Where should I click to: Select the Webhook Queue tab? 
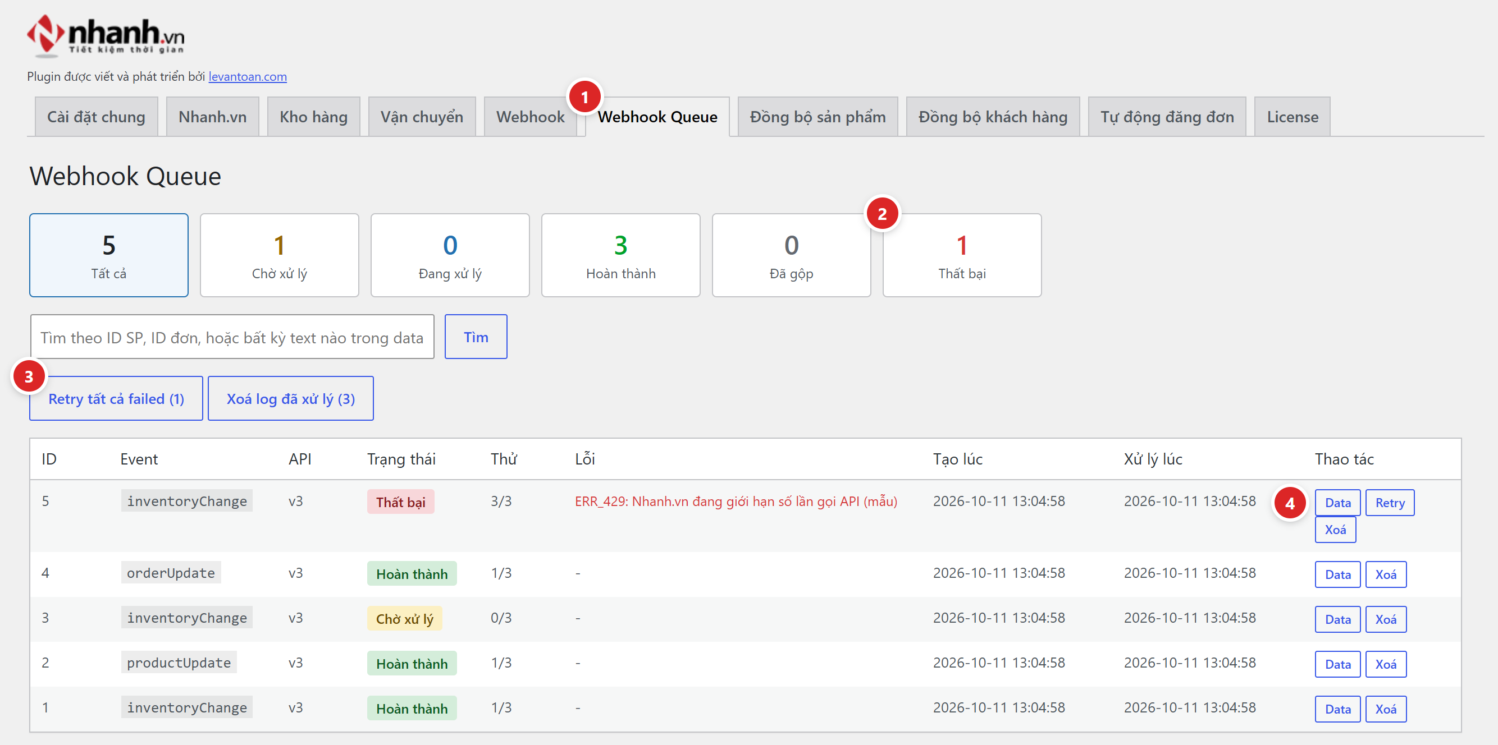pyautogui.click(x=657, y=117)
